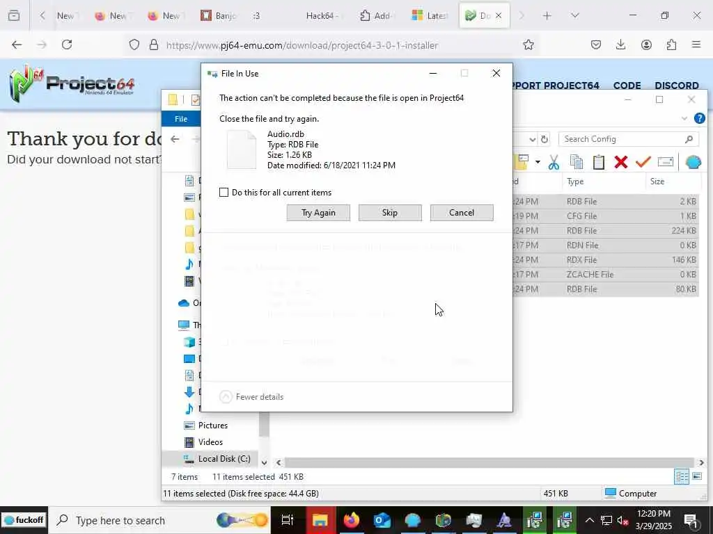This screenshot has height=534, width=713.
Task: Open Firefox from the taskbar
Action: [x=351, y=520]
